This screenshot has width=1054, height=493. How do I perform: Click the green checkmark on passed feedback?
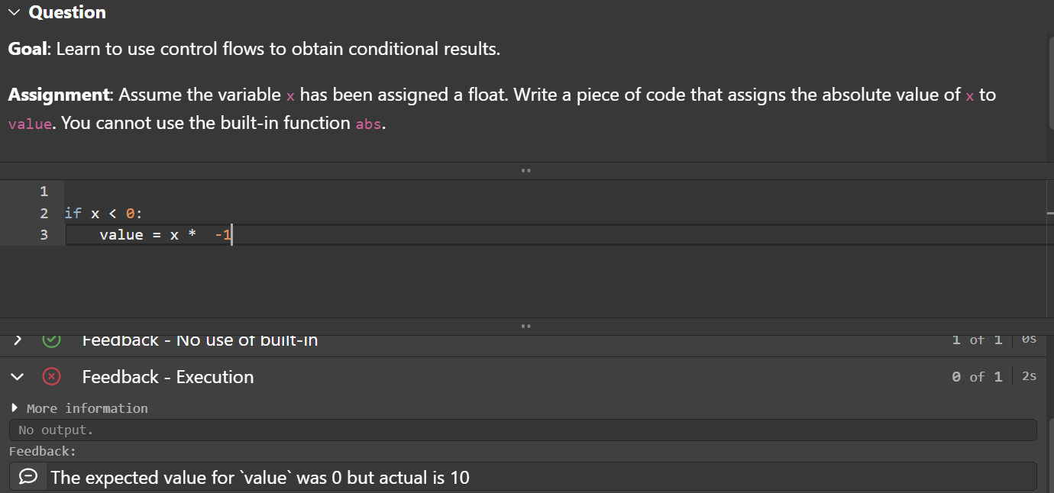(x=51, y=340)
